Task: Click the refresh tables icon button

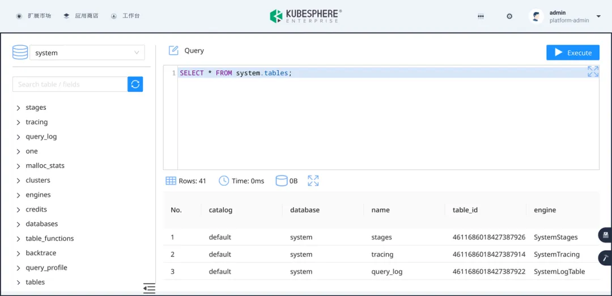Action: point(135,84)
